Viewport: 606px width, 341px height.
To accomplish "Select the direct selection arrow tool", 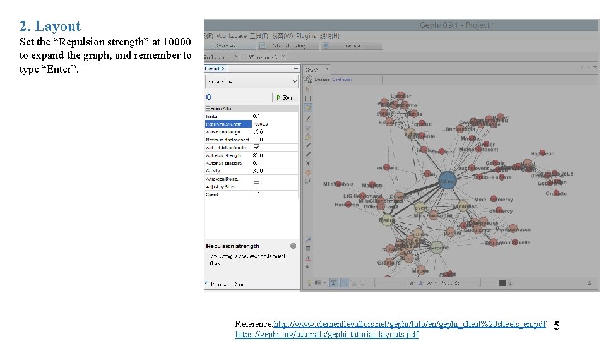I will [x=308, y=88].
